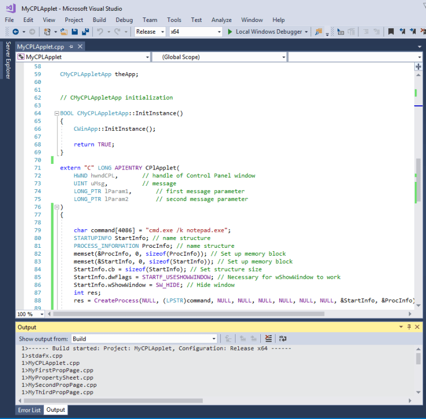Open the Edit menu
This screenshot has width=426, height=419.
click(28, 20)
